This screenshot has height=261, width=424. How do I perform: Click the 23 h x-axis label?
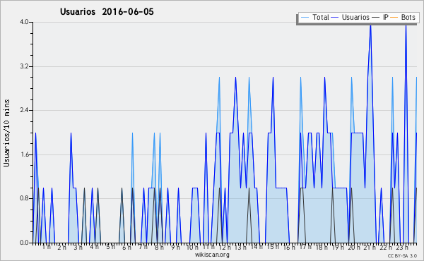click(402, 247)
